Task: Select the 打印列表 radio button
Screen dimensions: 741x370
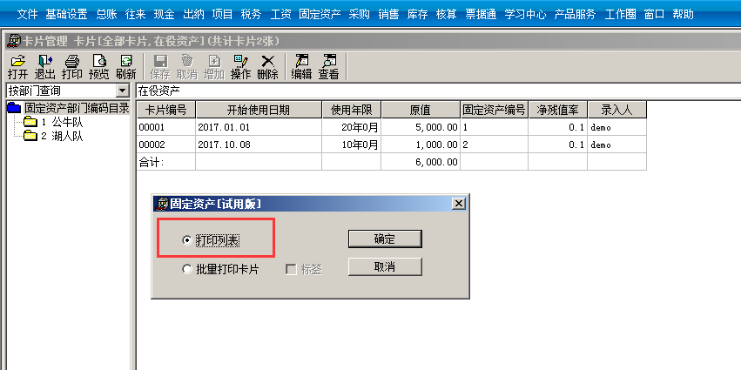Action: coord(186,239)
